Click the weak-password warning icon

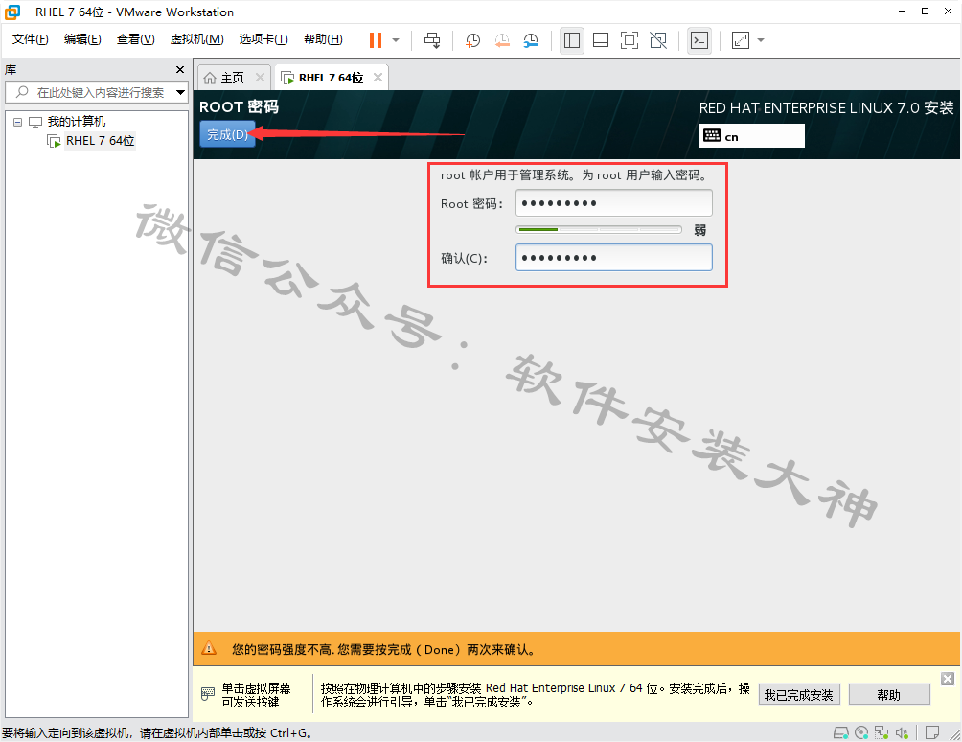(209, 648)
